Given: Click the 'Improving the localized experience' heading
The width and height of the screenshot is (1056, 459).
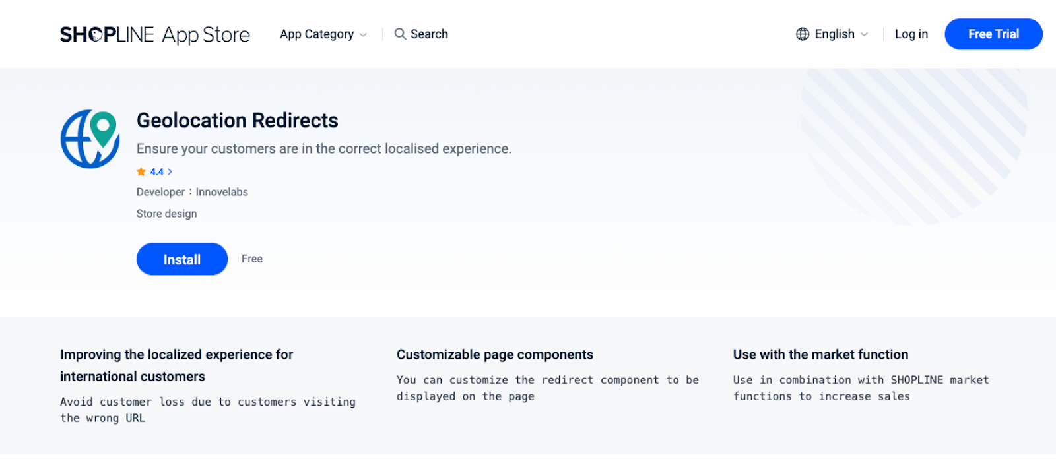Looking at the screenshot, I should click(x=176, y=365).
